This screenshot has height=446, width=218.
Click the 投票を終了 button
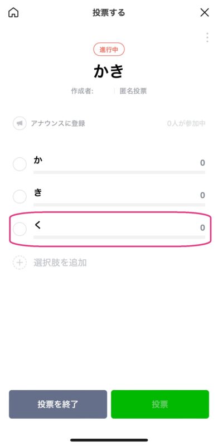pyautogui.click(x=58, y=404)
